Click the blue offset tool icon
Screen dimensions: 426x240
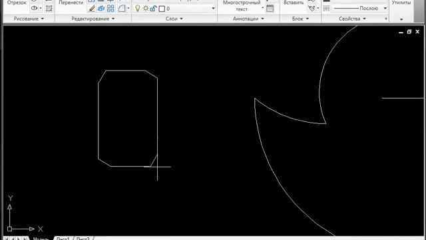coord(101,9)
